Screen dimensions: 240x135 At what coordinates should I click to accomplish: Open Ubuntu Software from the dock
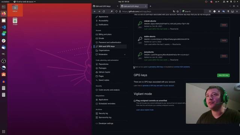click(3, 74)
